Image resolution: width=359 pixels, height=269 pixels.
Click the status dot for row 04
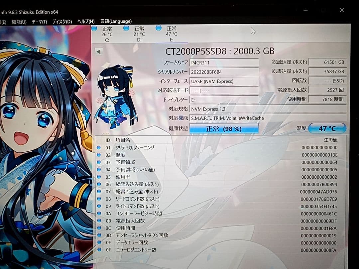tap(99, 169)
